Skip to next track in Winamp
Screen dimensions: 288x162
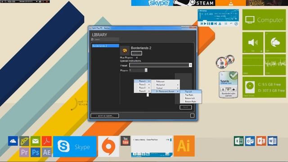click(216, 24)
